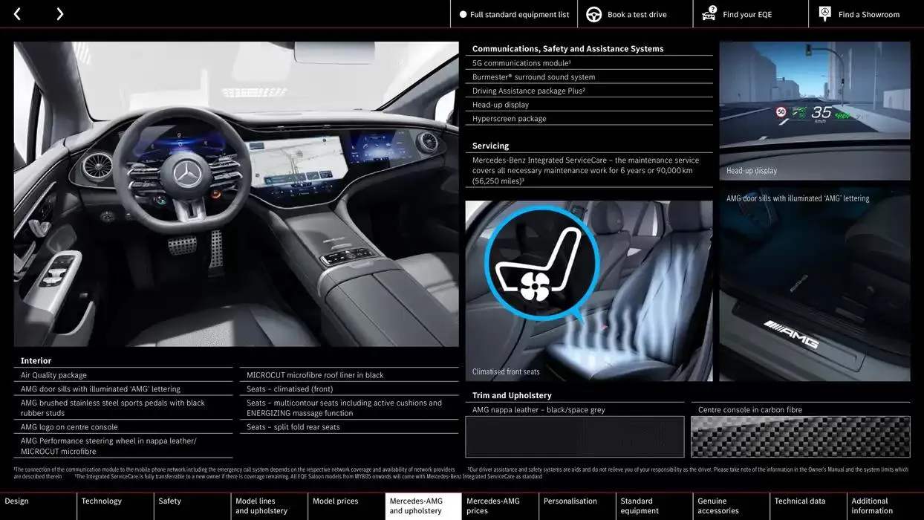Click the 'Servicing' heading
Screen dimensions: 924x520
[x=491, y=146]
